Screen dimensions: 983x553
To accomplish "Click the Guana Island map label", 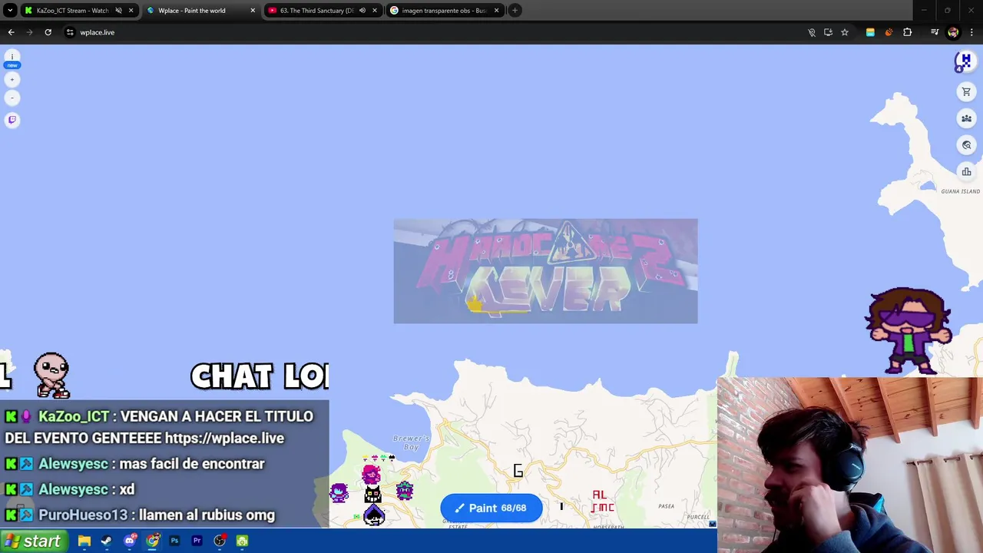I will pos(960,191).
